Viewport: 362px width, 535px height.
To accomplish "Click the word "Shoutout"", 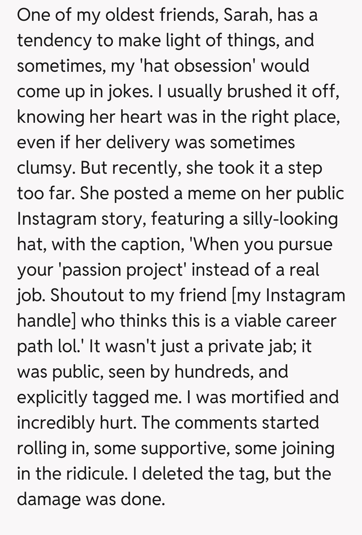I will coord(93,296).
